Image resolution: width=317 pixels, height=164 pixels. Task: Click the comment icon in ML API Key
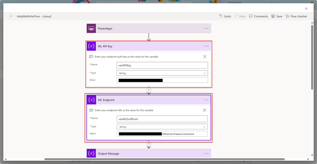(x=91, y=57)
